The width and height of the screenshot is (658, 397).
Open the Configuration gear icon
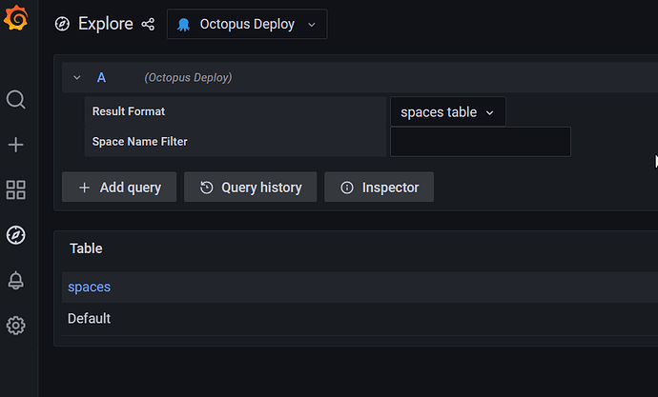click(x=16, y=326)
